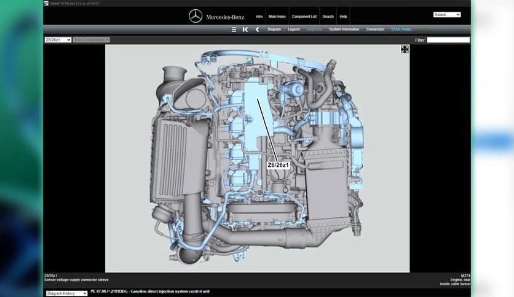
Task: Open the Component List menu
Action: tap(304, 16)
